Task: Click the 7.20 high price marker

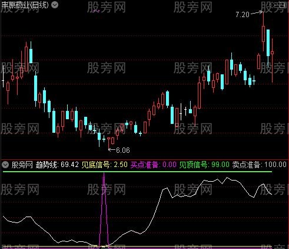Action: click(x=243, y=15)
